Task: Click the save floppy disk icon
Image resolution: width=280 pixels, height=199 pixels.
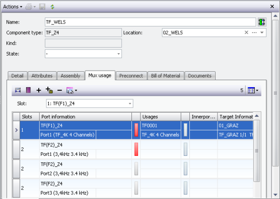Action: [42, 7]
